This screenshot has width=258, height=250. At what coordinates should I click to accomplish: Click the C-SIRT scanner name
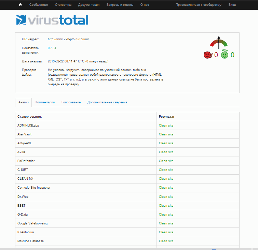click(23, 170)
